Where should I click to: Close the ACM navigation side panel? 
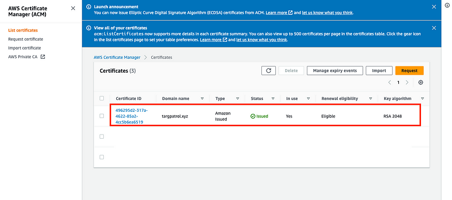tap(73, 8)
